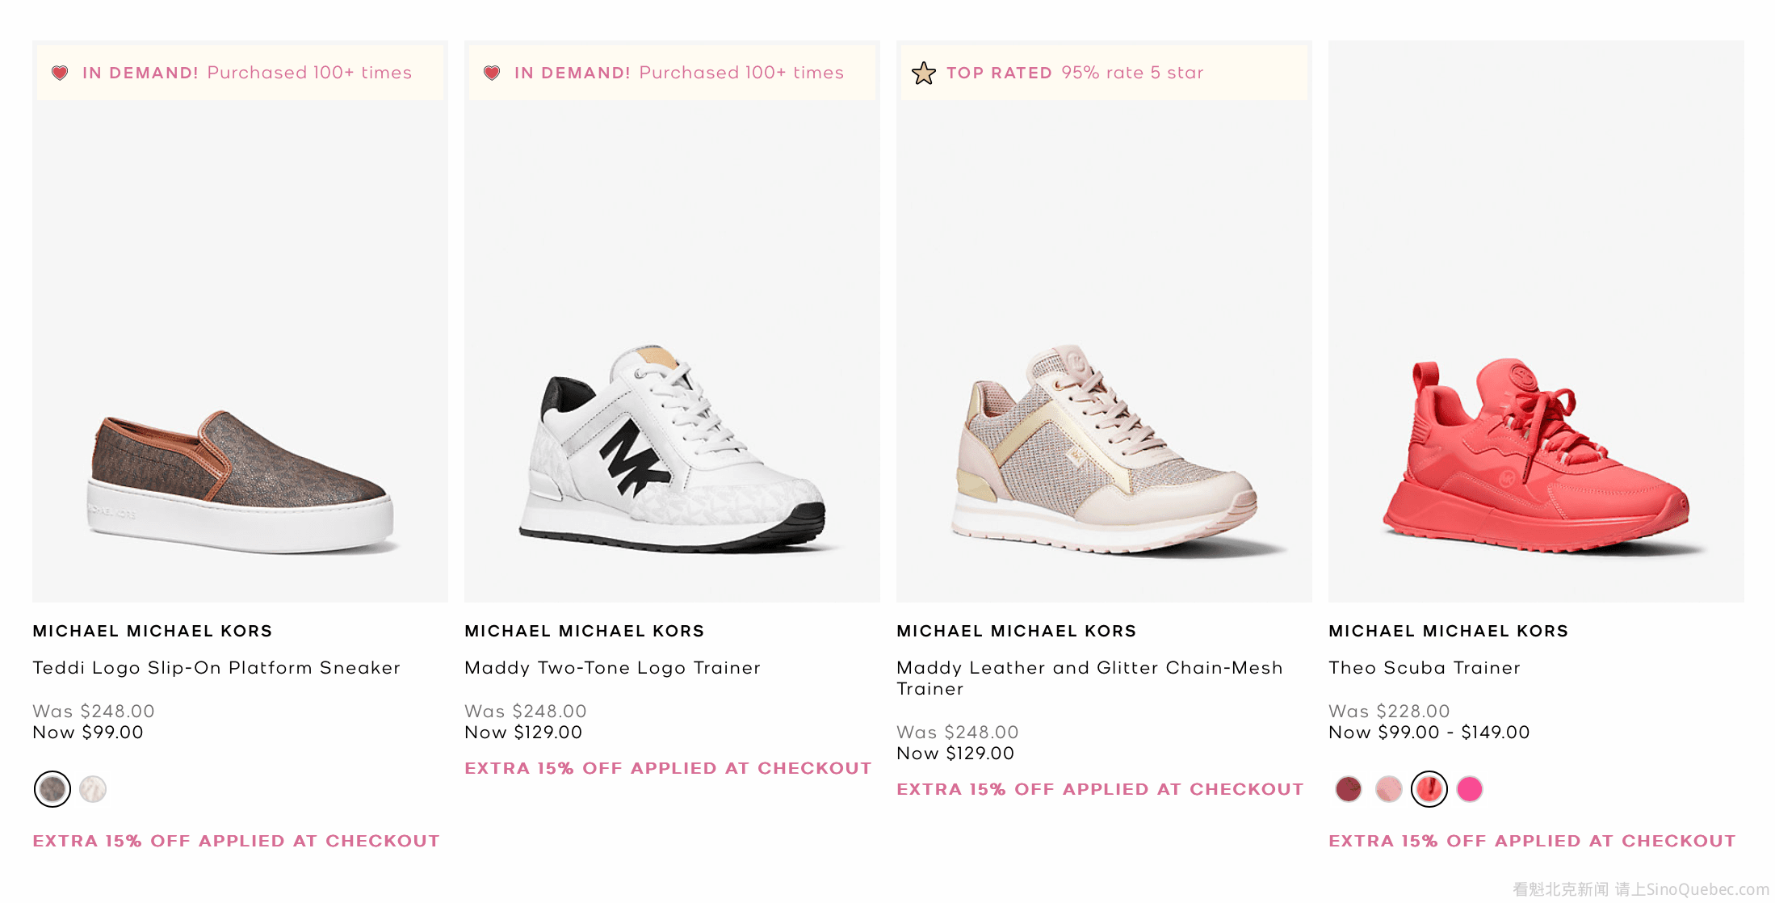Click the heart icon above the Maddy Two-Tone trainer
1775x903 pixels.
click(492, 73)
